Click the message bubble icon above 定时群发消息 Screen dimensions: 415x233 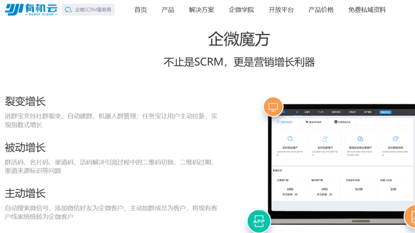395,138
